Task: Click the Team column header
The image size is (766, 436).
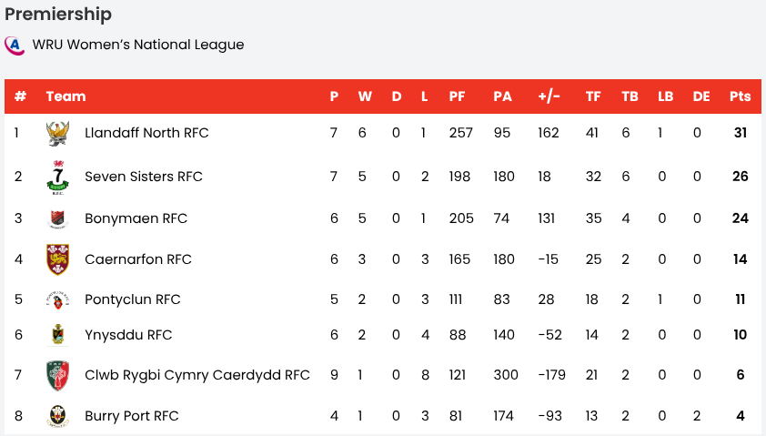Action: pyautogui.click(x=66, y=96)
